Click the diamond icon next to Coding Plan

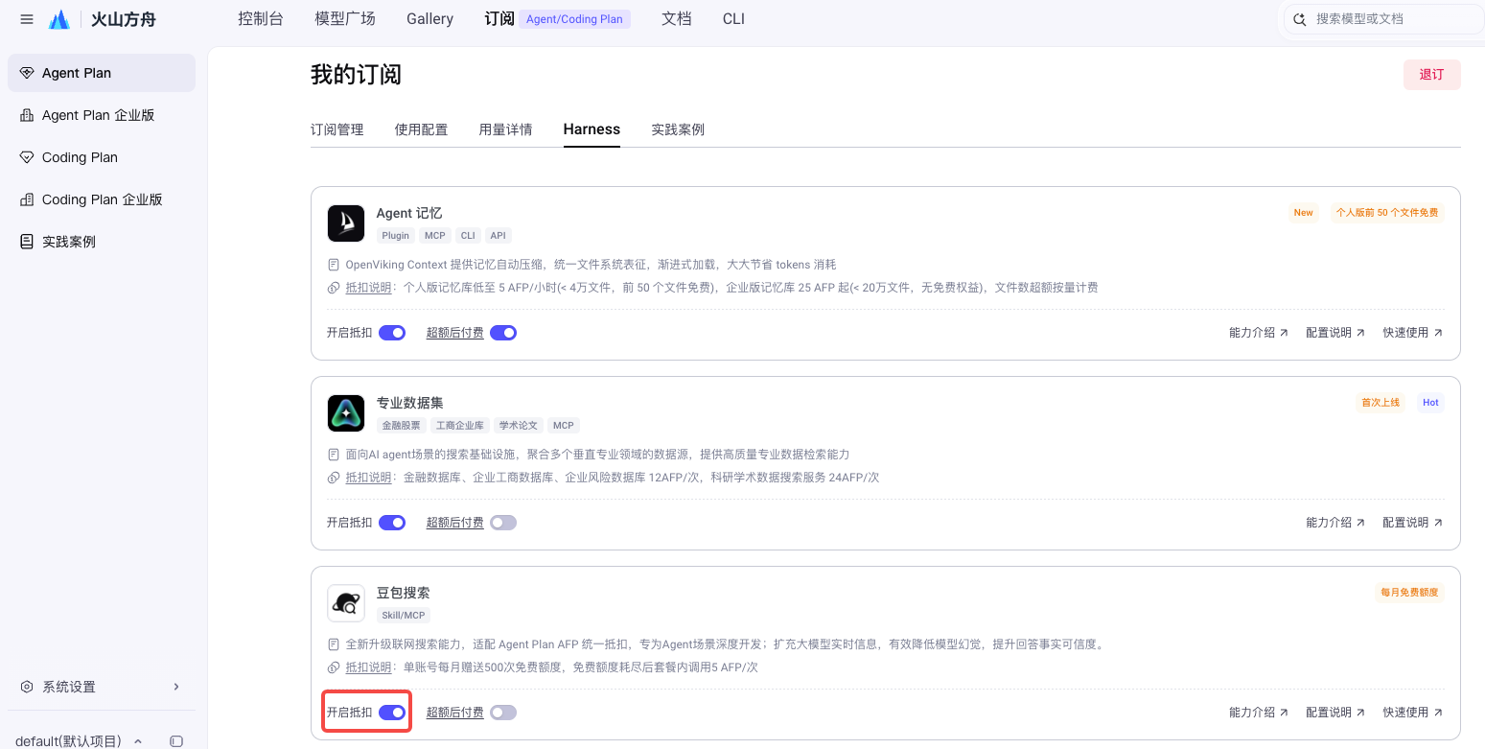[x=27, y=157]
